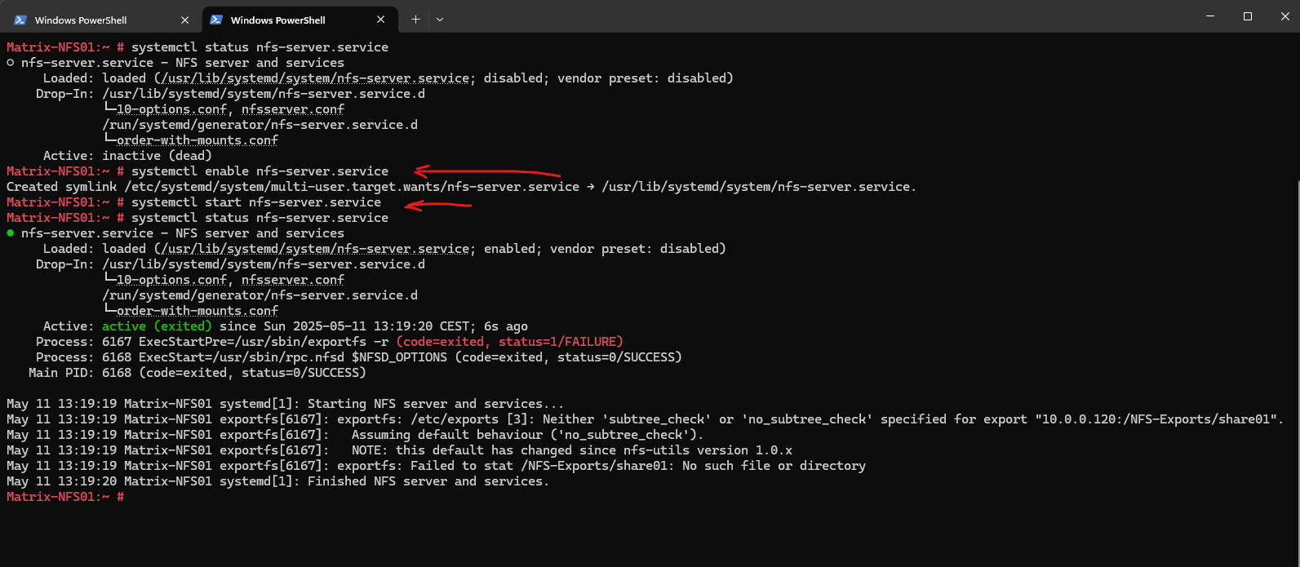Click the red status=1/FAILURE text
Image resolution: width=1300 pixels, height=567 pixels.
tap(561, 342)
